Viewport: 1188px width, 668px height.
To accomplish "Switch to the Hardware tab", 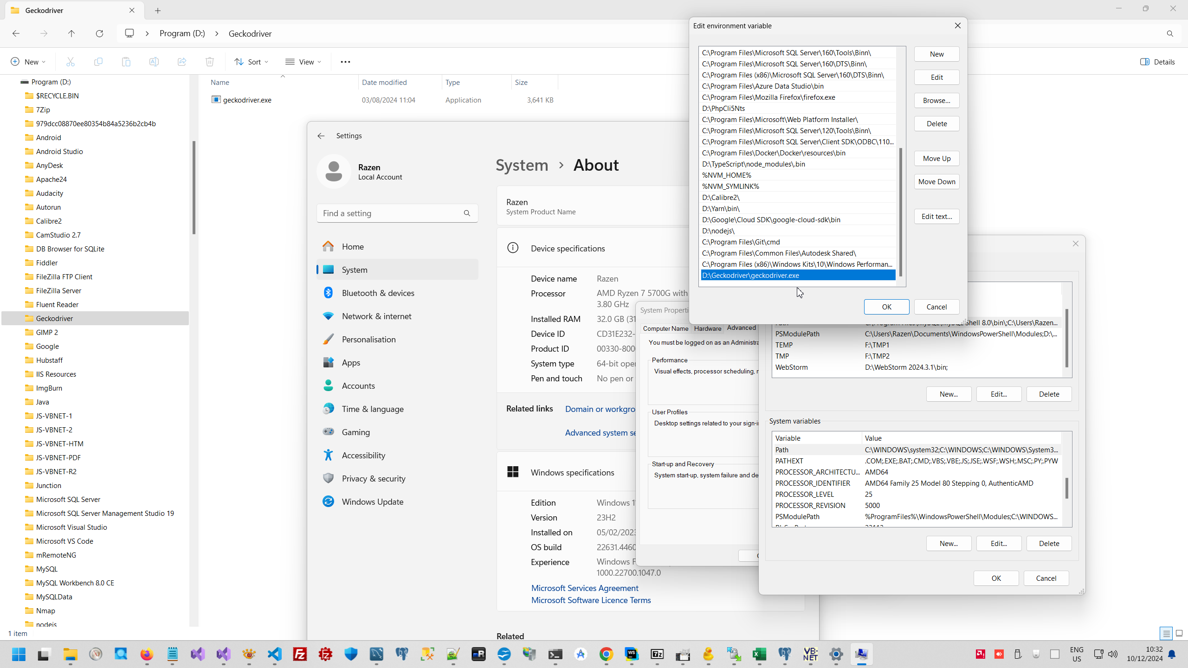I will click(707, 328).
